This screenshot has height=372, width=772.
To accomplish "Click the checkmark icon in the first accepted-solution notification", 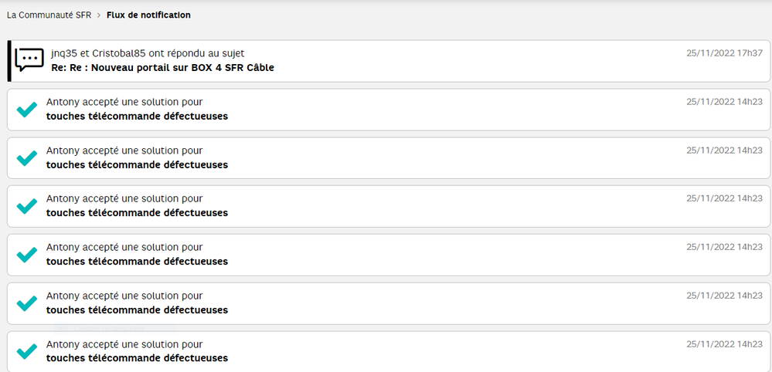I will click(x=27, y=110).
